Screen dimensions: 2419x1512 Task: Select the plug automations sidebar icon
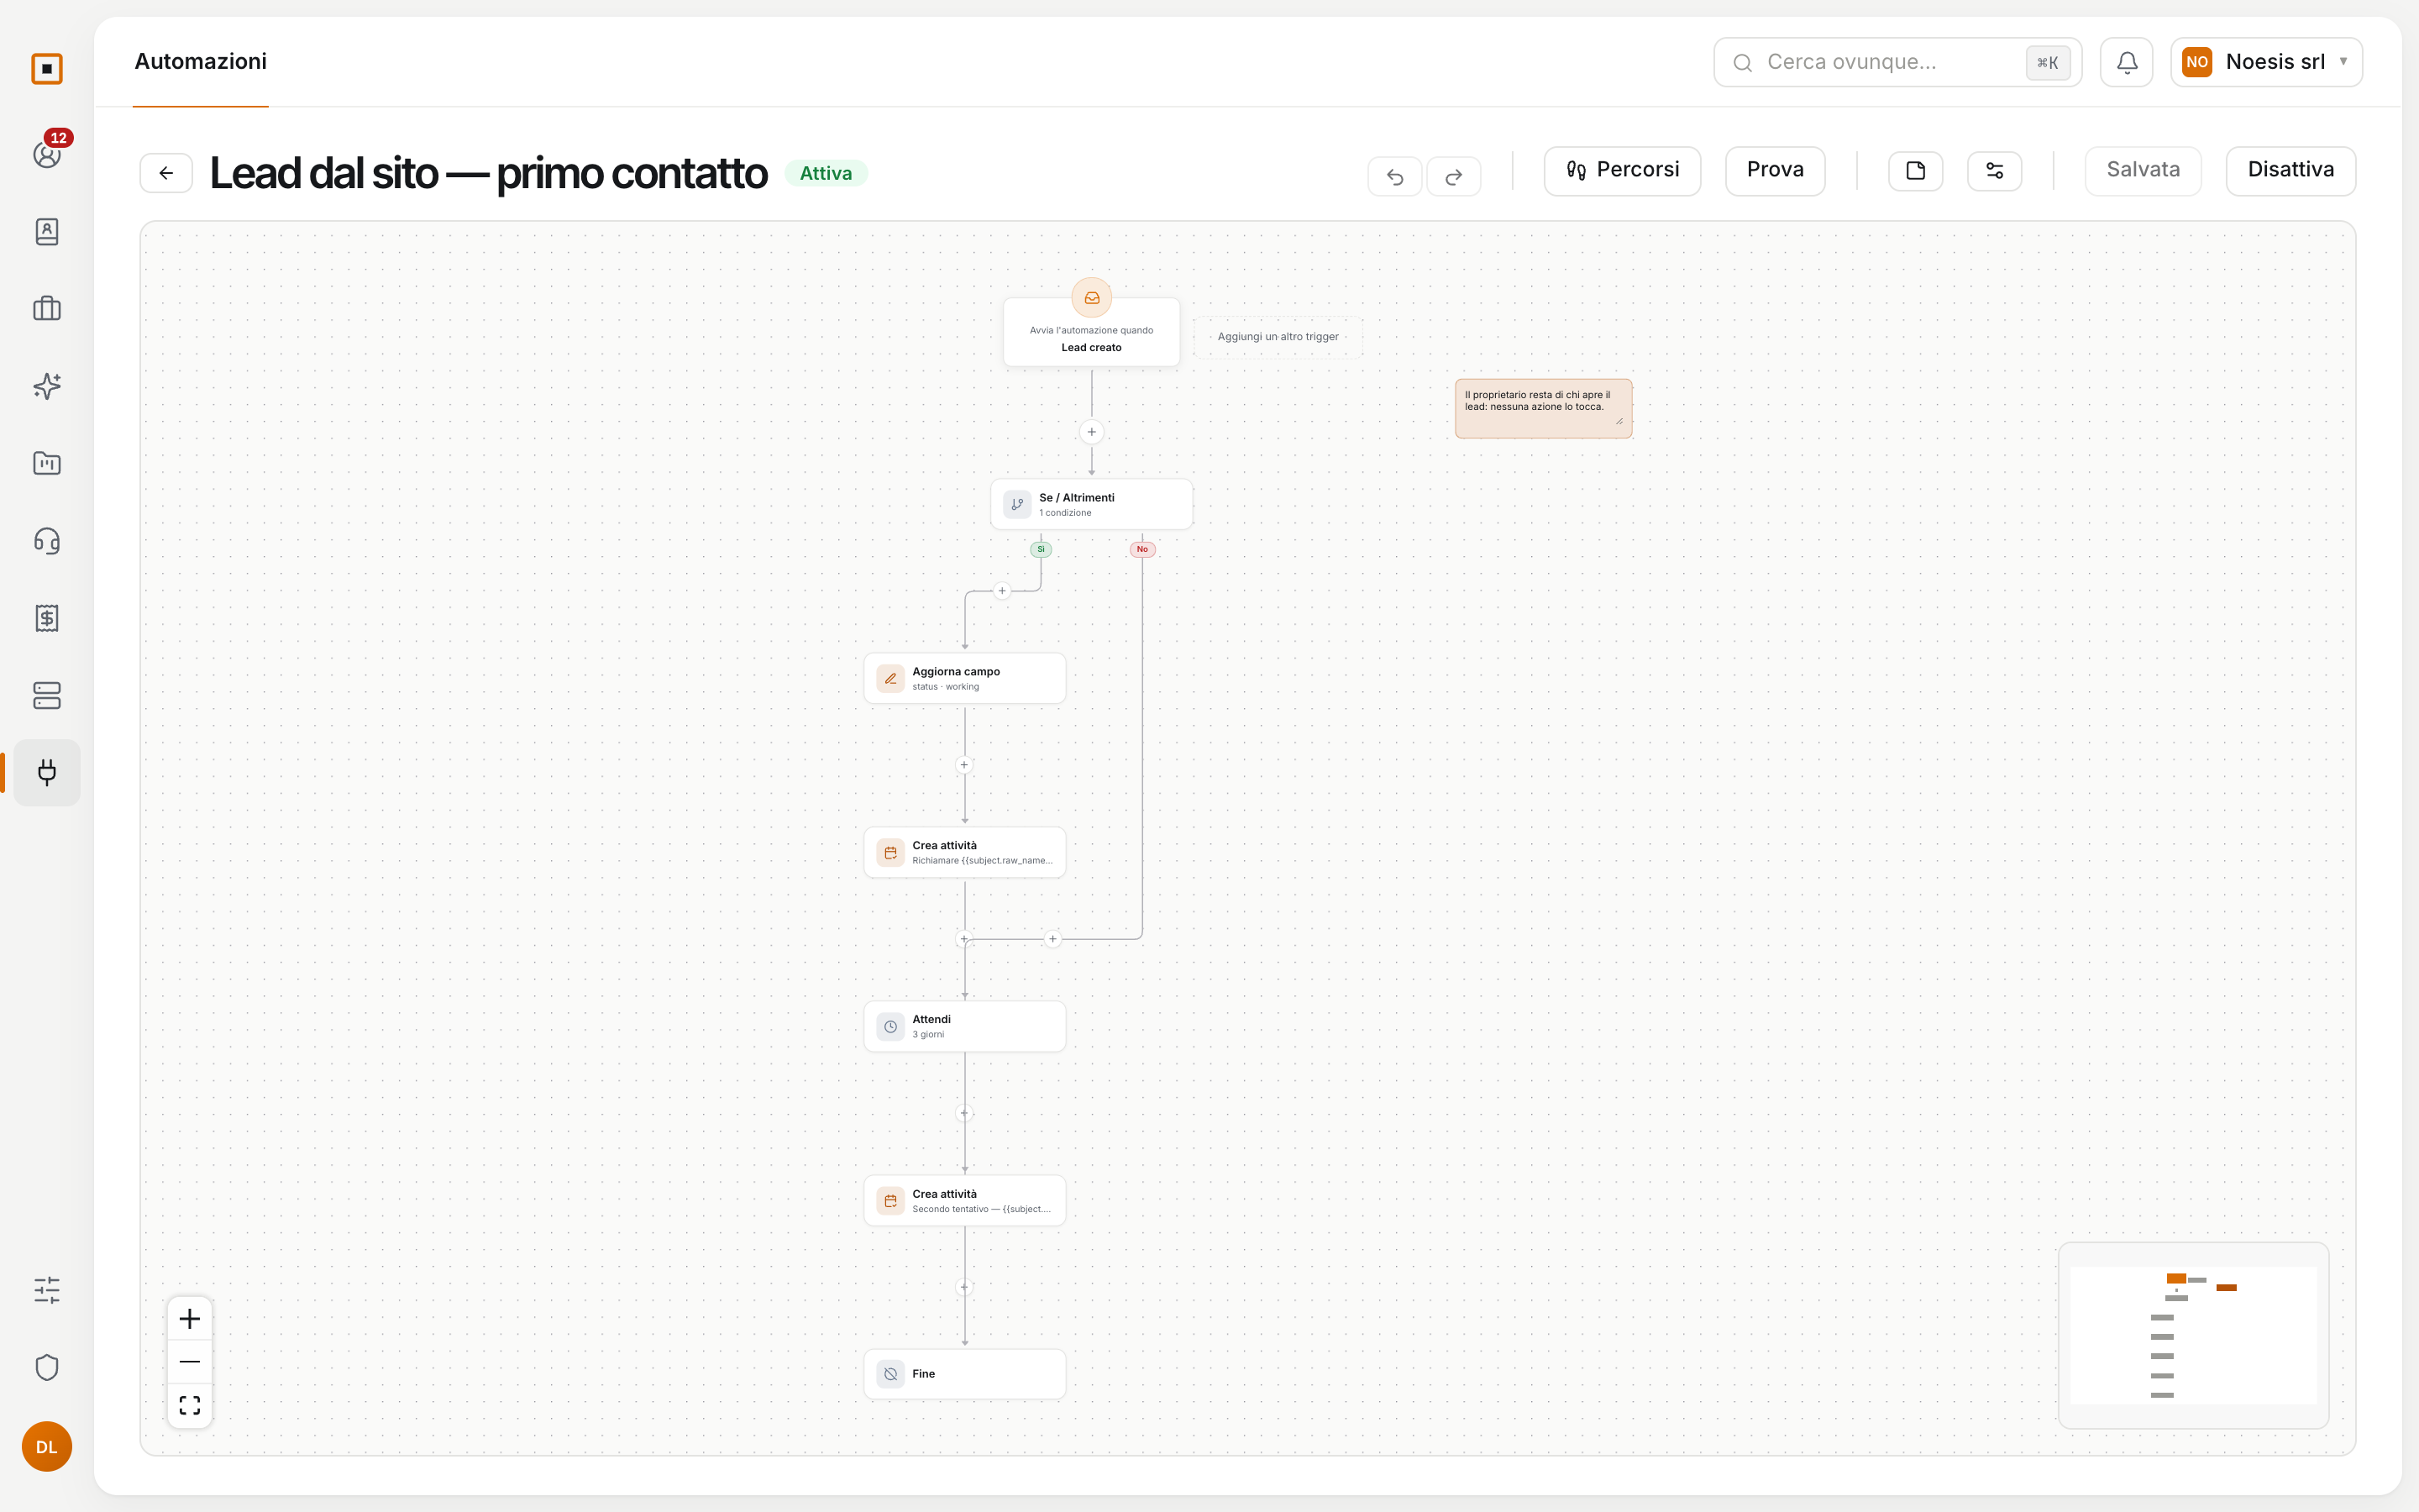click(47, 773)
